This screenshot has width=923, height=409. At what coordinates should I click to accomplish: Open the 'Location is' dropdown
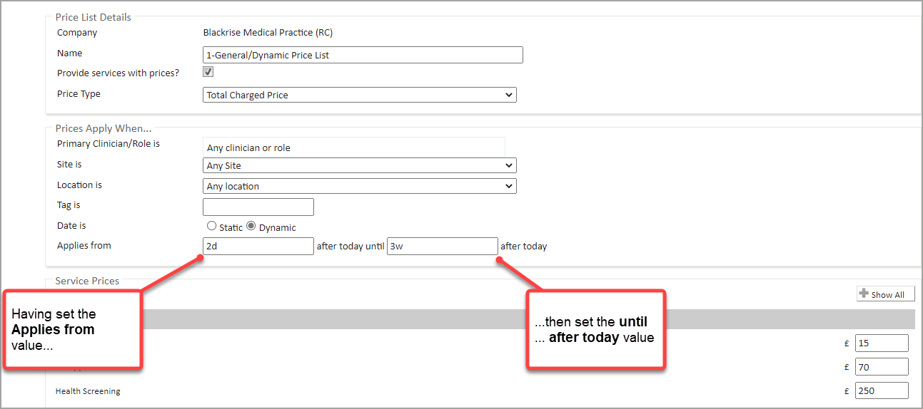(359, 186)
